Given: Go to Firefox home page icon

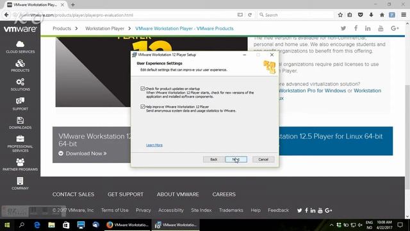Looking at the screenshot, I should pos(382,15).
